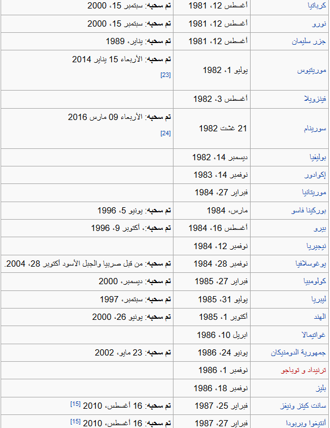Select the date أكتوبر 1، 1985
330x428 pixels.
coord(223,317)
